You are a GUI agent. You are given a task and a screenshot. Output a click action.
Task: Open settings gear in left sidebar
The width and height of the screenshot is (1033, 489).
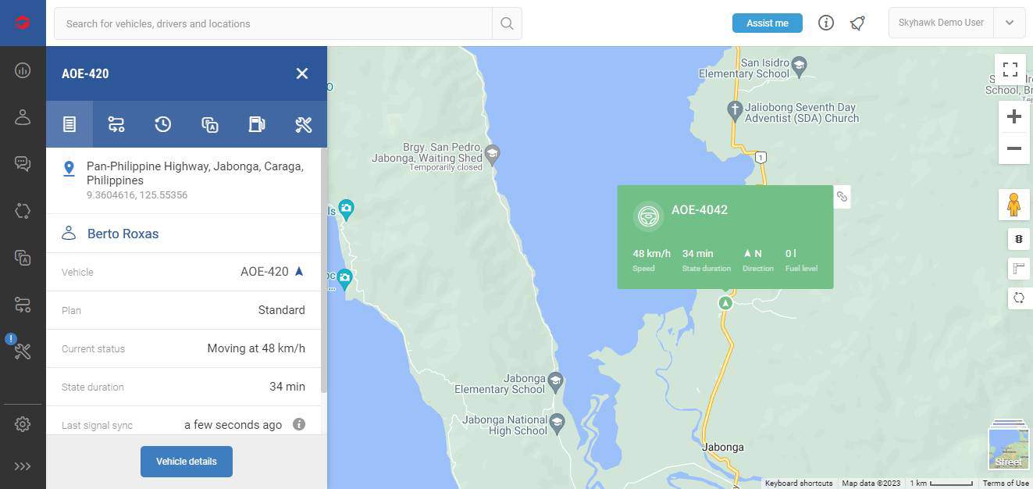(x=23, y=424)
